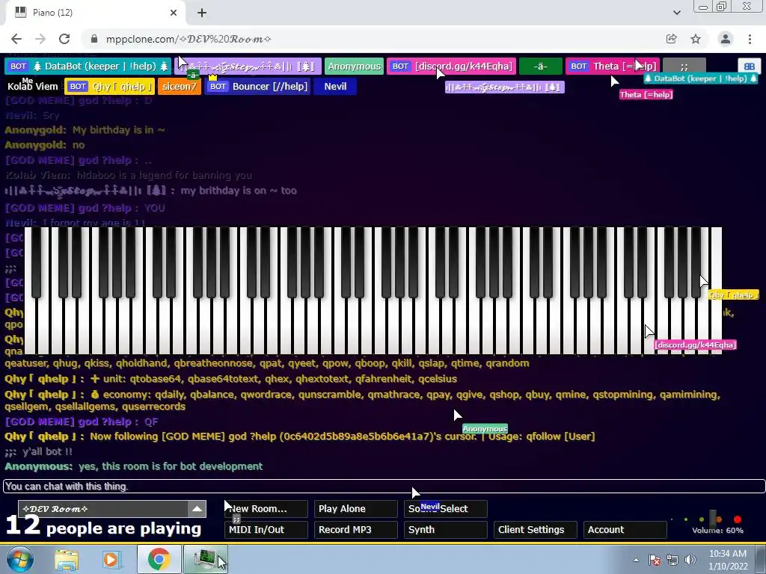Click the Record MP3 button
This screenshot has height=574, width=766.
tap(355, 530)
